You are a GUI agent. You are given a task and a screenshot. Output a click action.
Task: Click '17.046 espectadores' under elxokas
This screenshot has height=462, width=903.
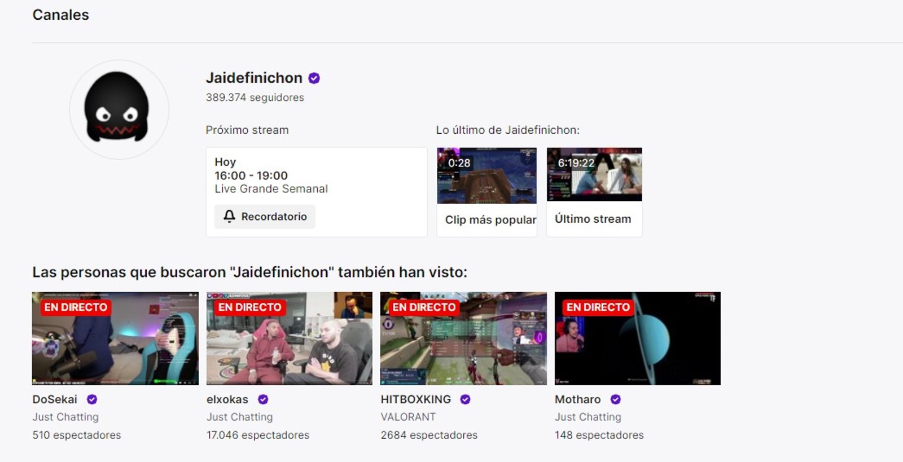[258, 435]
